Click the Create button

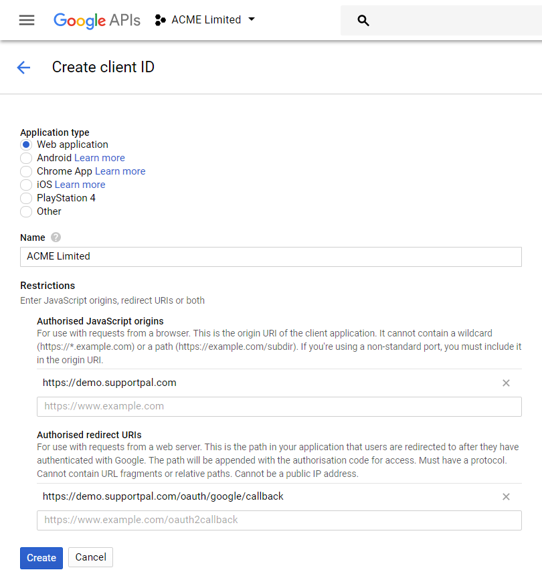point(41,558)
